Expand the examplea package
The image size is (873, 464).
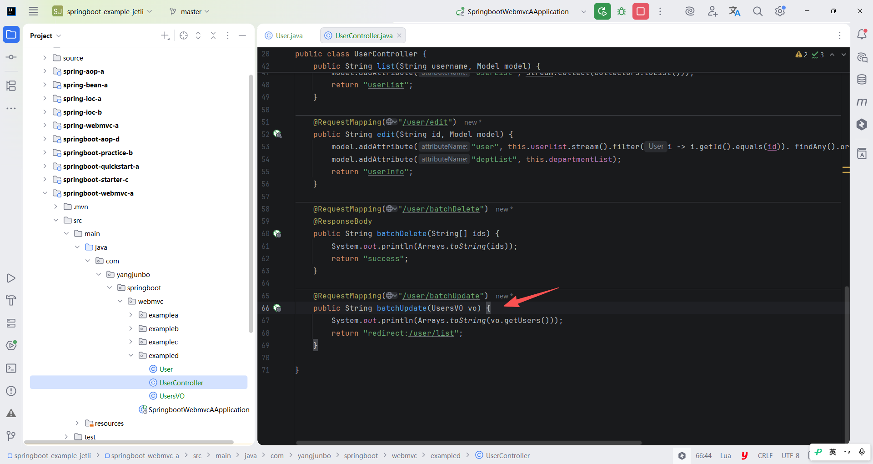click(x=130, y=315)
